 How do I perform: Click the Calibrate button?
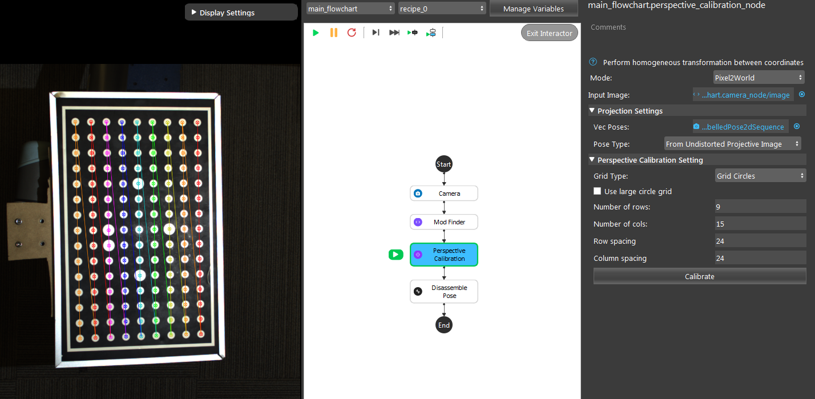tap(700, 276)
